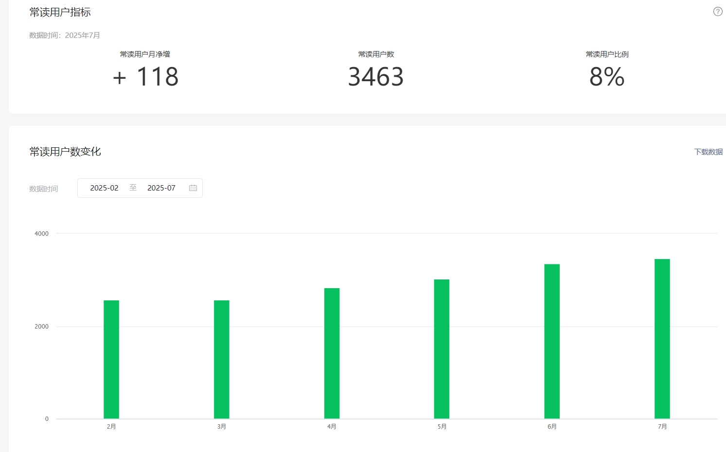Click the 下载数据 download link
This screenshot has height=452, width=726.
point(708,152)
